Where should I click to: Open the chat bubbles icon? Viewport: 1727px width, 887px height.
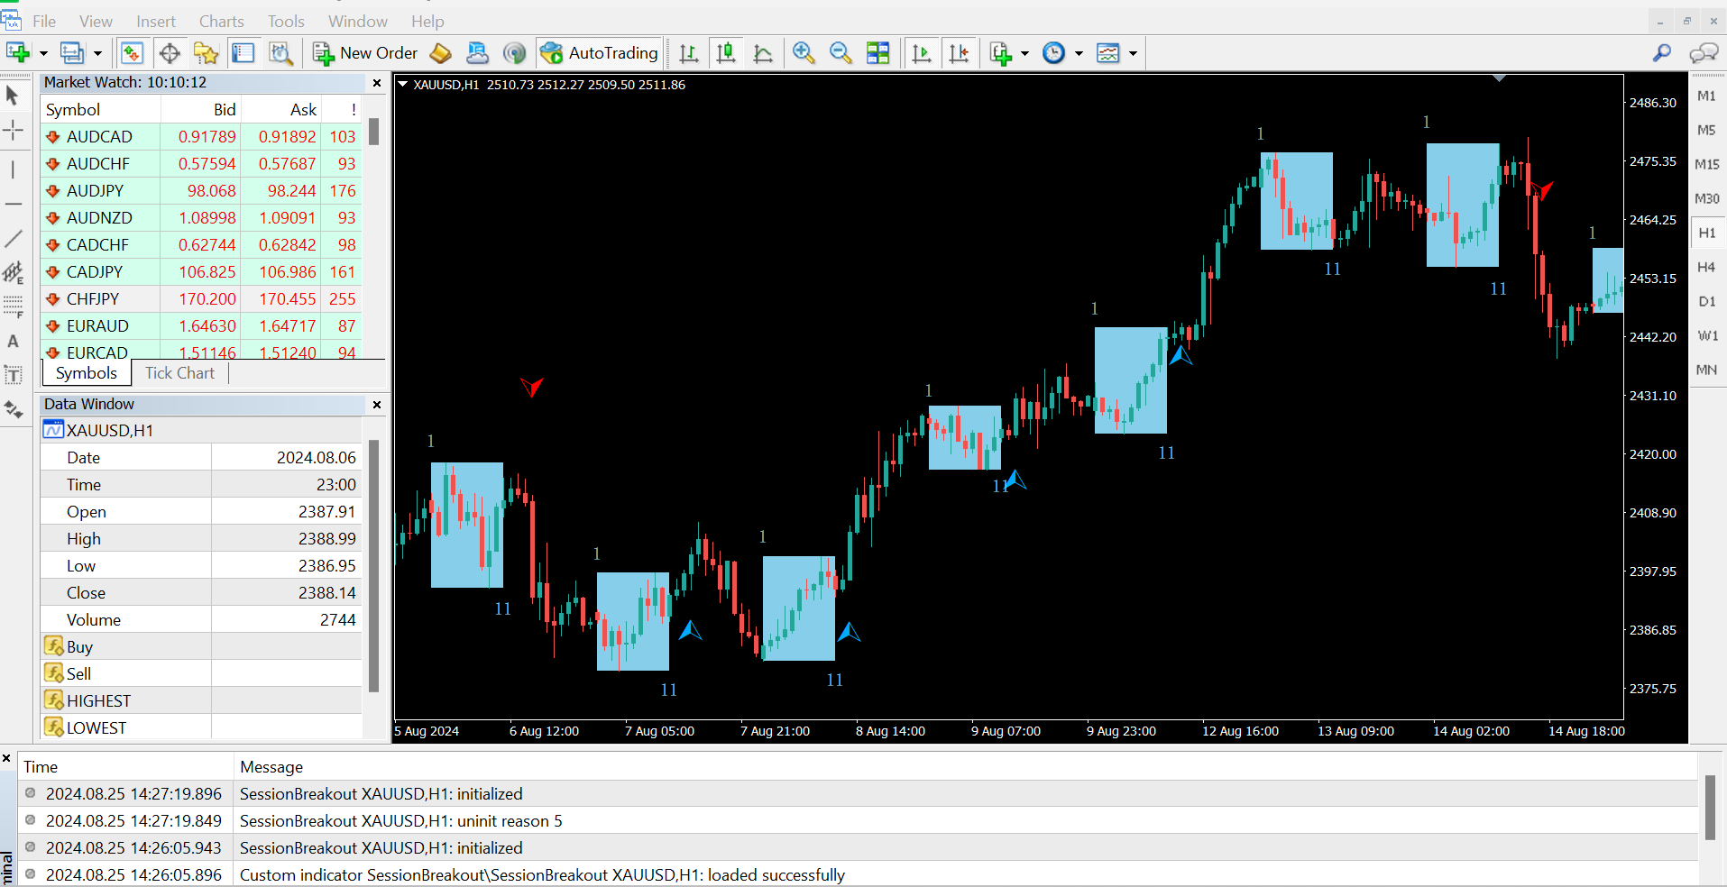(x=1704, y=53)
